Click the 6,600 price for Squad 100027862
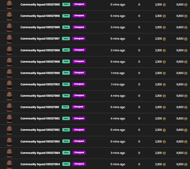Screen dimensions: 190x169 pos(180,119)
